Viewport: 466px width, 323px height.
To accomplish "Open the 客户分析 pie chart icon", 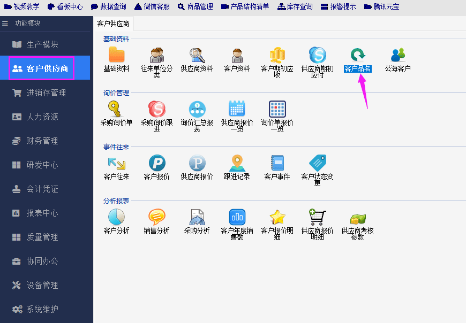I will click(x=116, y=217).
